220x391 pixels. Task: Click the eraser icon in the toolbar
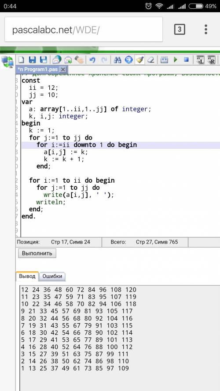coord(150,60)
